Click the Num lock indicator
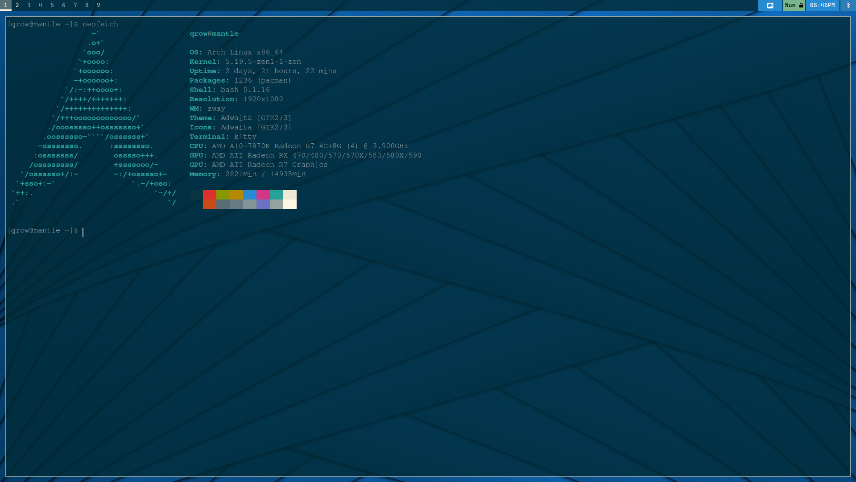856x482 pixels. (794, 5)
